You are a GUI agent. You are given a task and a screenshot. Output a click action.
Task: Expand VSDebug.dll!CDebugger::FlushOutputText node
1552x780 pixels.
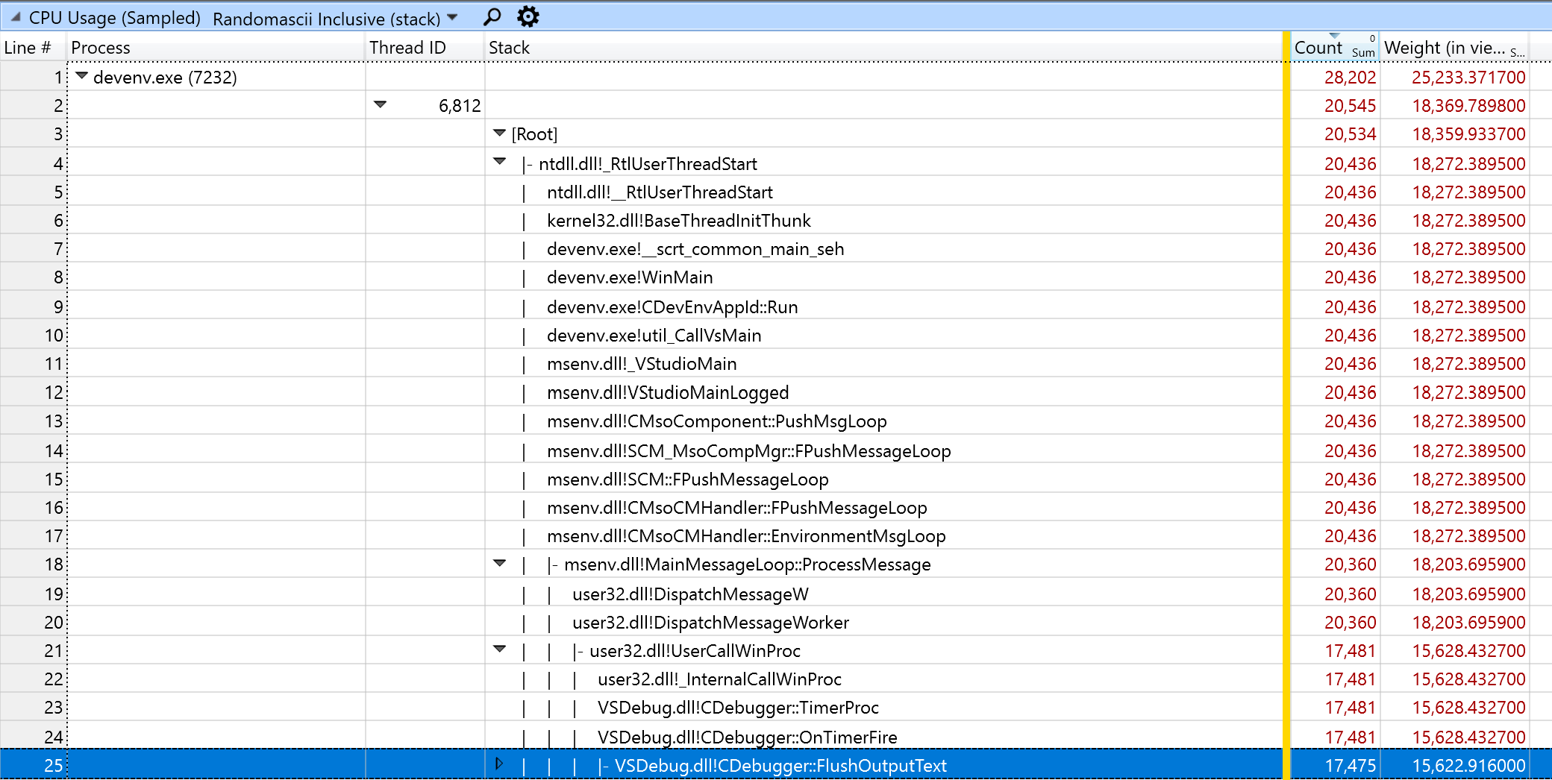click(x=498, y=763)
